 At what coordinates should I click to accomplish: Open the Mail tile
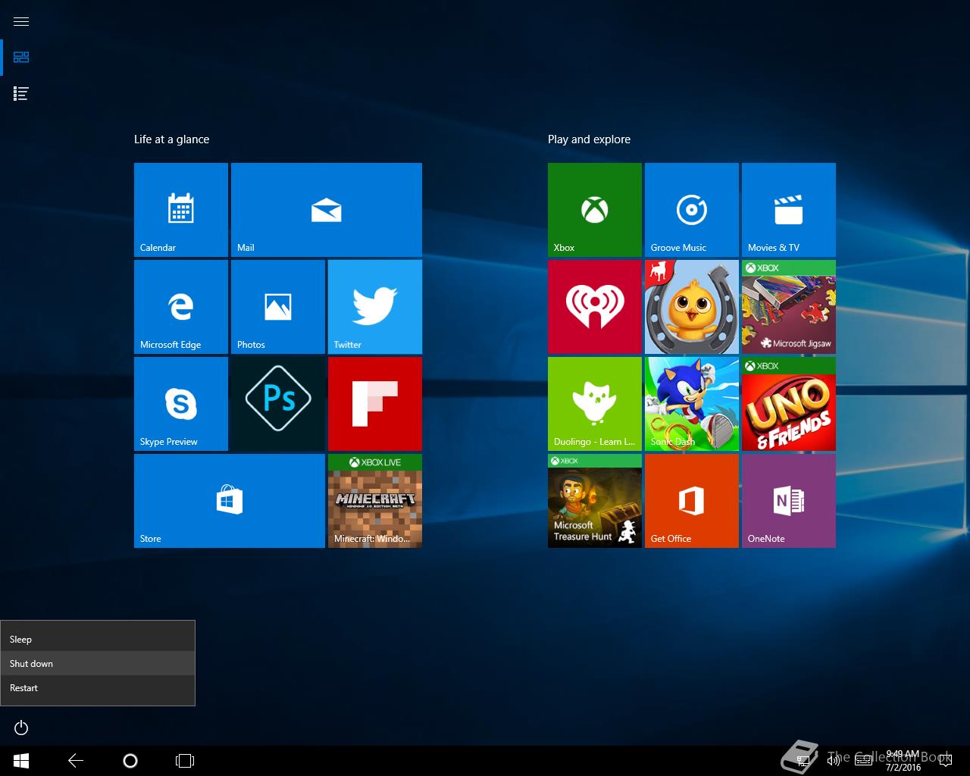[x=327, y=210]
